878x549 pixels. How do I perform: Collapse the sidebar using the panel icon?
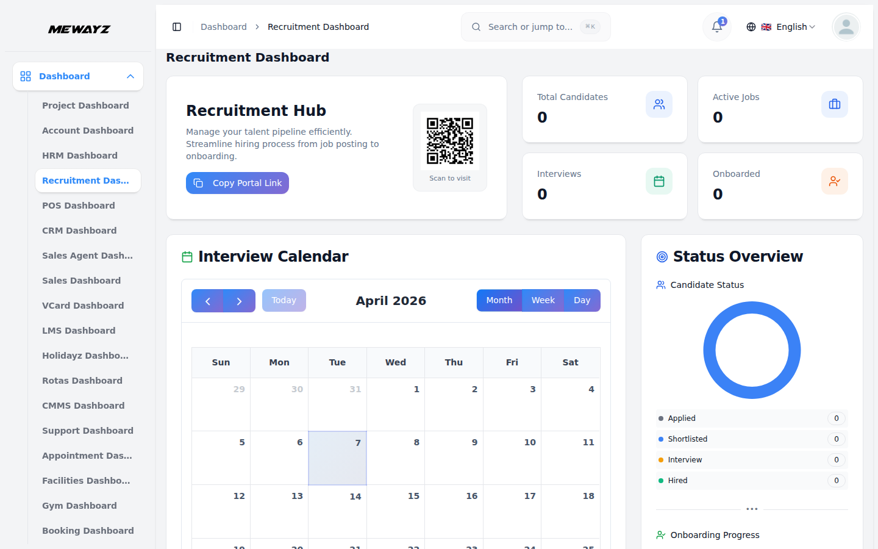[177, 27]
